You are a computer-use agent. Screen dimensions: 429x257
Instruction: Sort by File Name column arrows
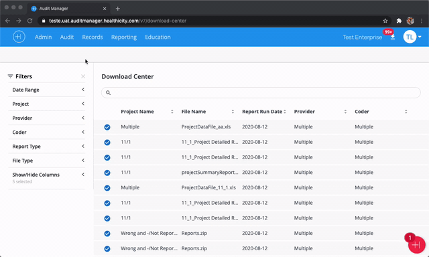(233, 111)
